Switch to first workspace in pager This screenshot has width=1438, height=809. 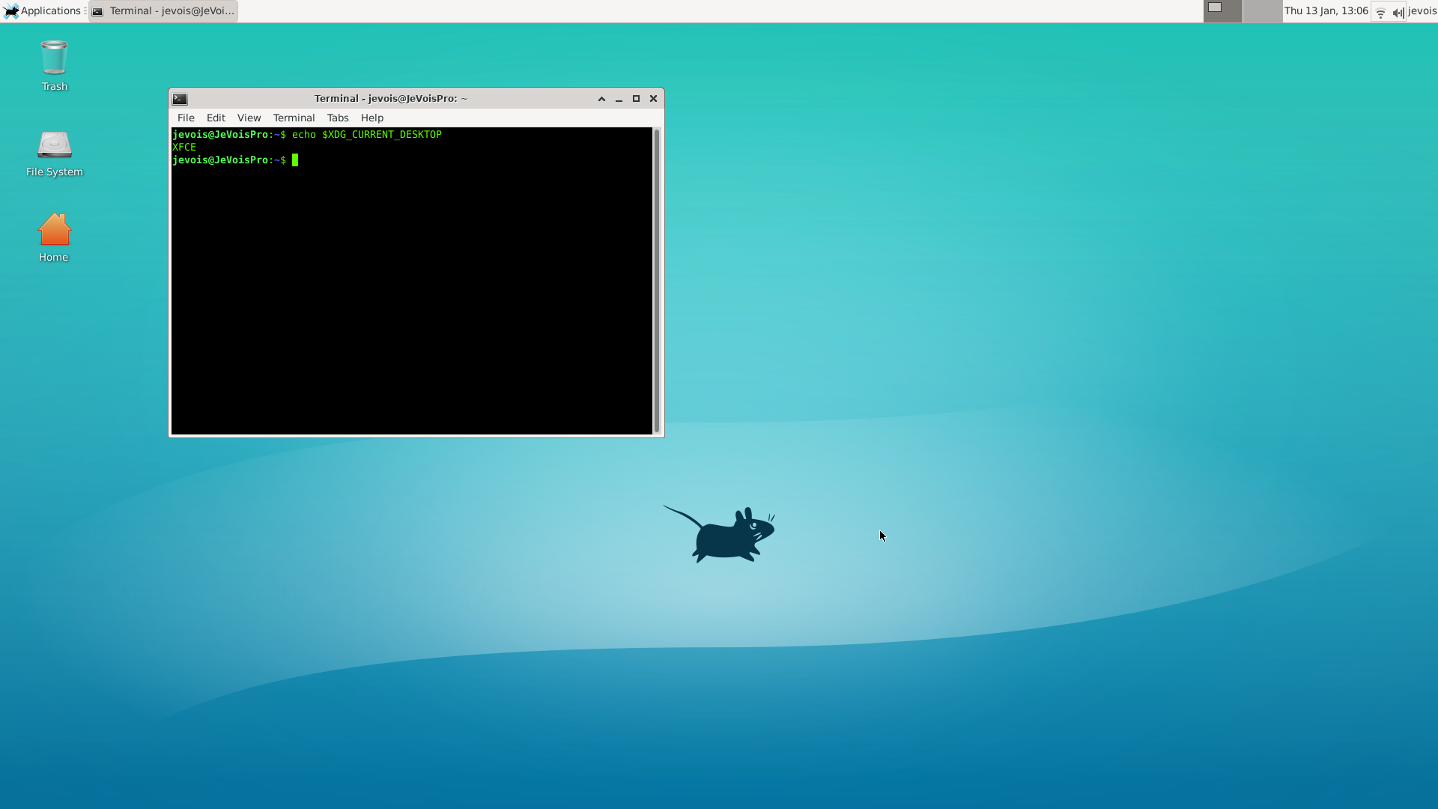point(1222,11)
